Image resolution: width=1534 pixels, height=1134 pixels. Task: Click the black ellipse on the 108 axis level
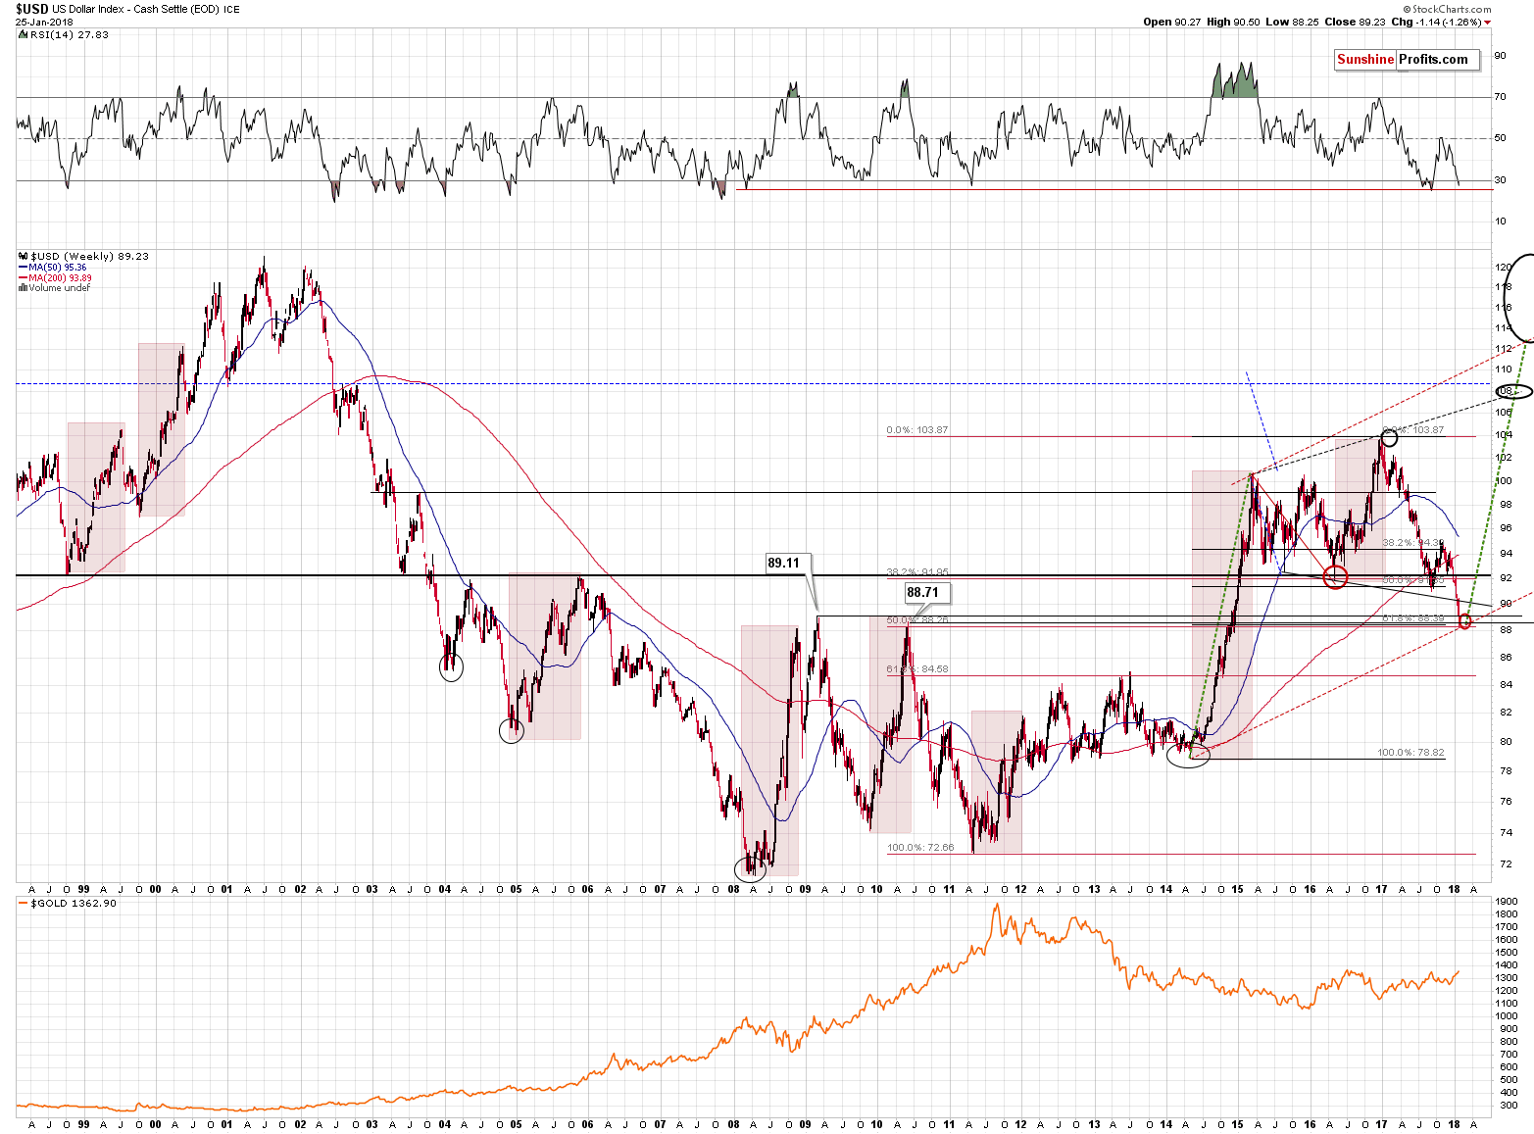pos(1514,391)
